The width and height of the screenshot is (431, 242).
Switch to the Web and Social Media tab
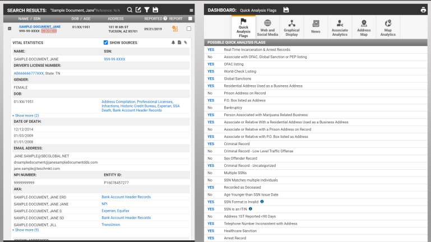(x=267, y=27)
